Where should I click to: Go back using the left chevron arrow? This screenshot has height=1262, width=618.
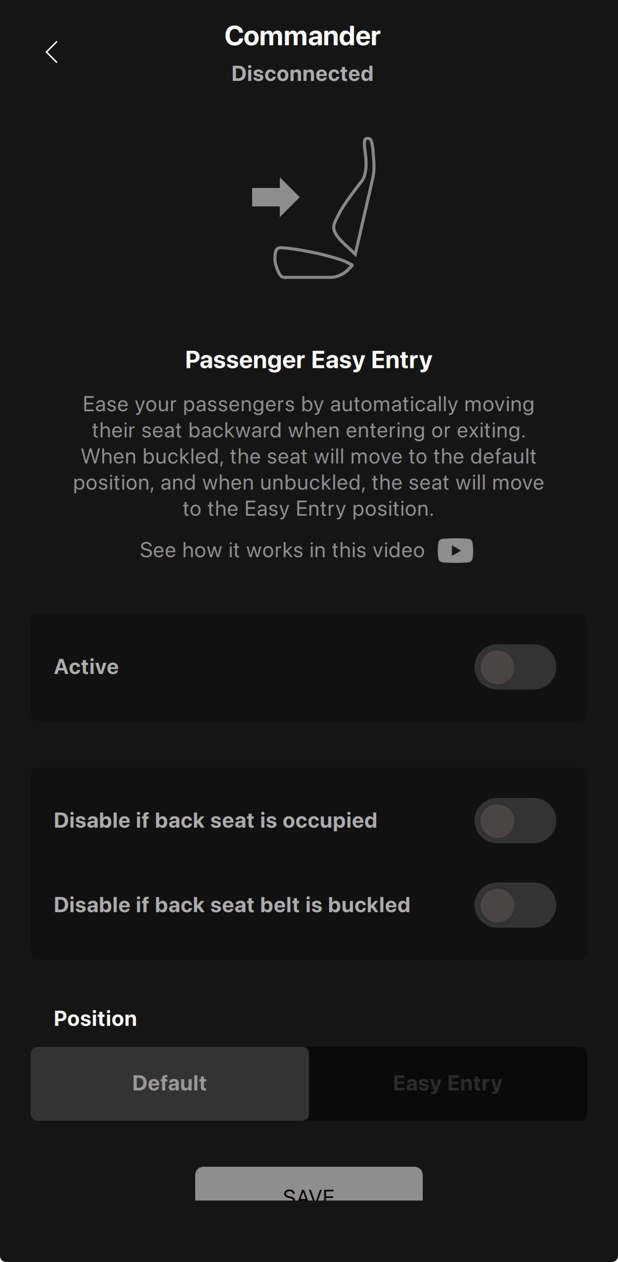pos(52,52)
